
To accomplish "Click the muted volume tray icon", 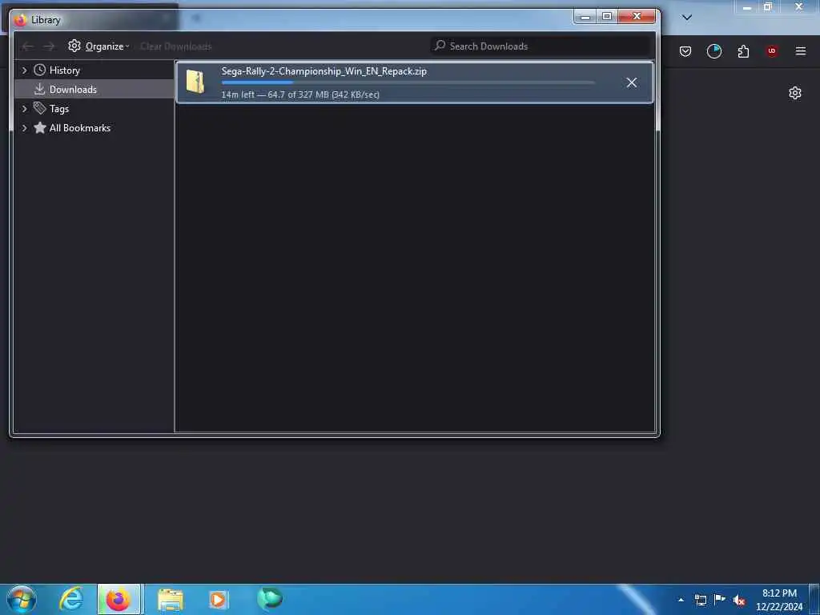I will (739, 601).
